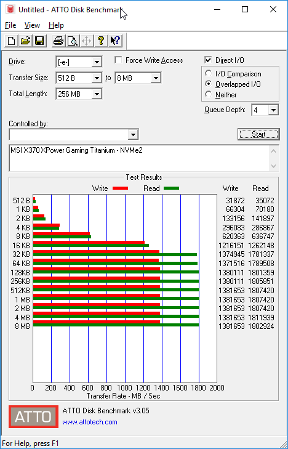This screenshot has width=288, height=449.
Task: Visit the www.attotech.com link
Action: pyautogui.click(x=90, y=422)
